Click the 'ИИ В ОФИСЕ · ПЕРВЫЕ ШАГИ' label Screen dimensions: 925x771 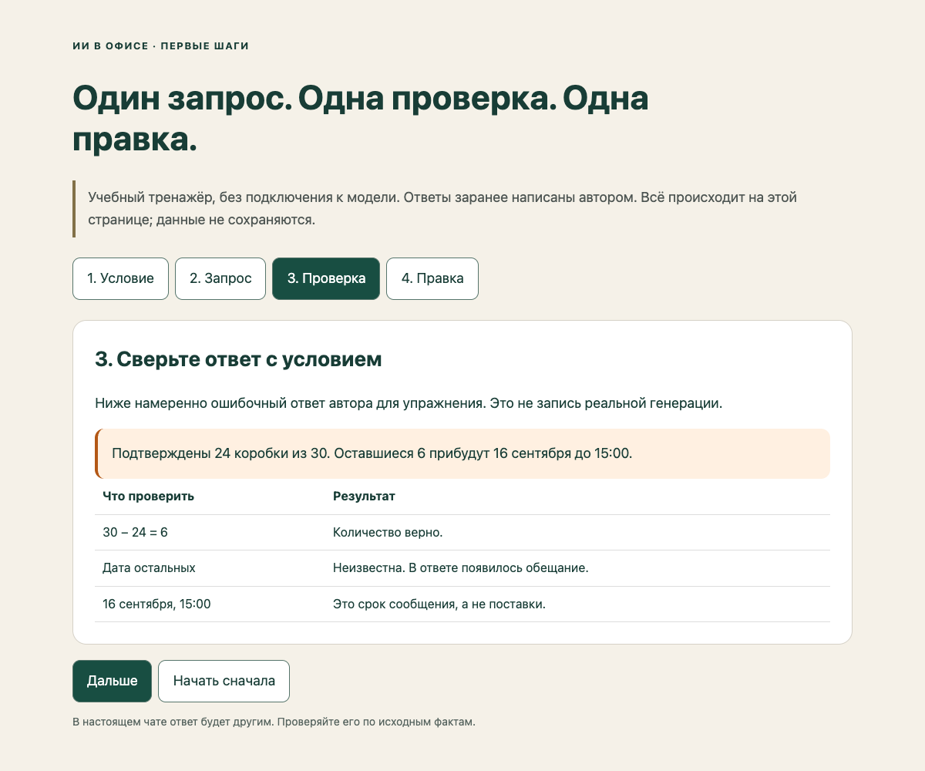(160, 46)
